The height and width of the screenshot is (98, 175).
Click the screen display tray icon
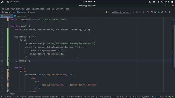tap(162, 2)
